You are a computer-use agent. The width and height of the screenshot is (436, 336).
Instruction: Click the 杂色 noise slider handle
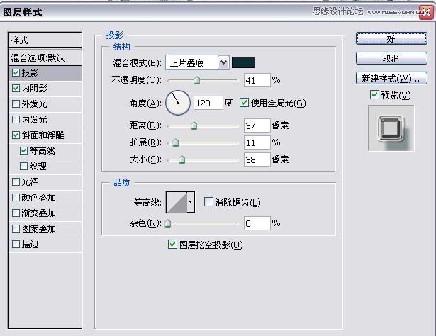[x=168, y=223]
